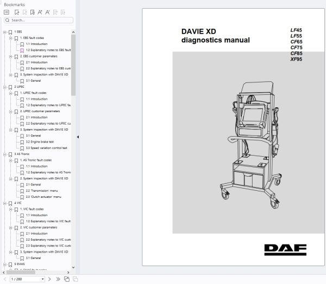Open '1.2 Explanatory notes to UPEC' bookmark

(48, 105)
